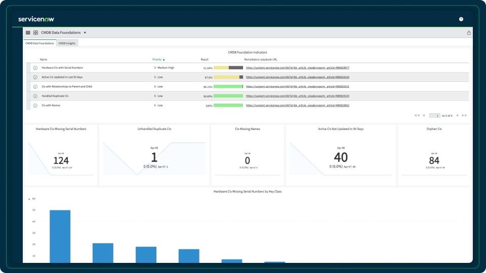Click the share dashboard icon
The width and height of the screenshot is (486, 273).
point(469,33)
